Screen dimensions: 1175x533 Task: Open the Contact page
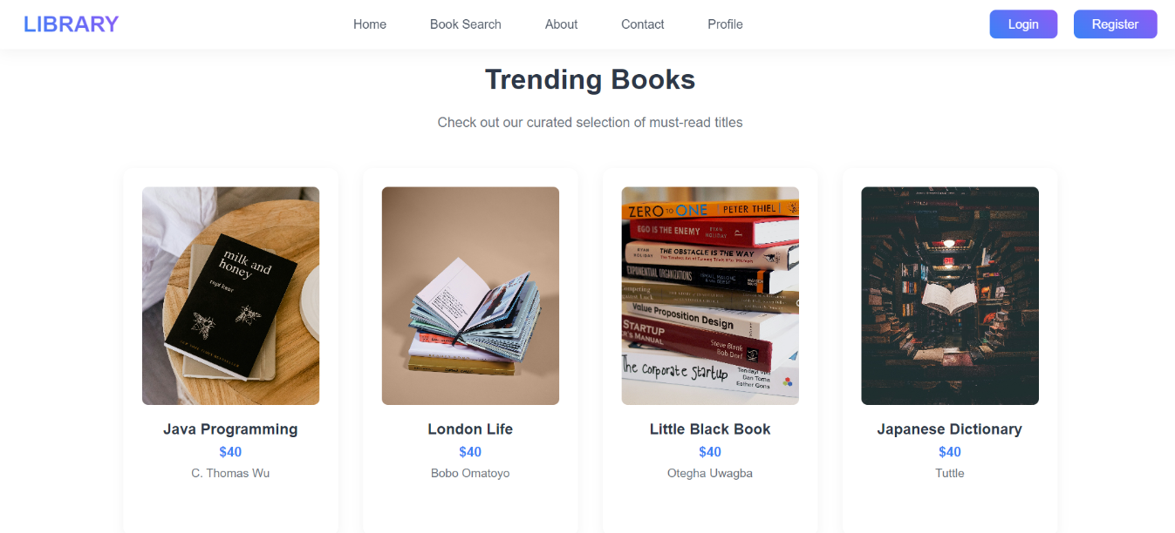[x=642, y=24]
